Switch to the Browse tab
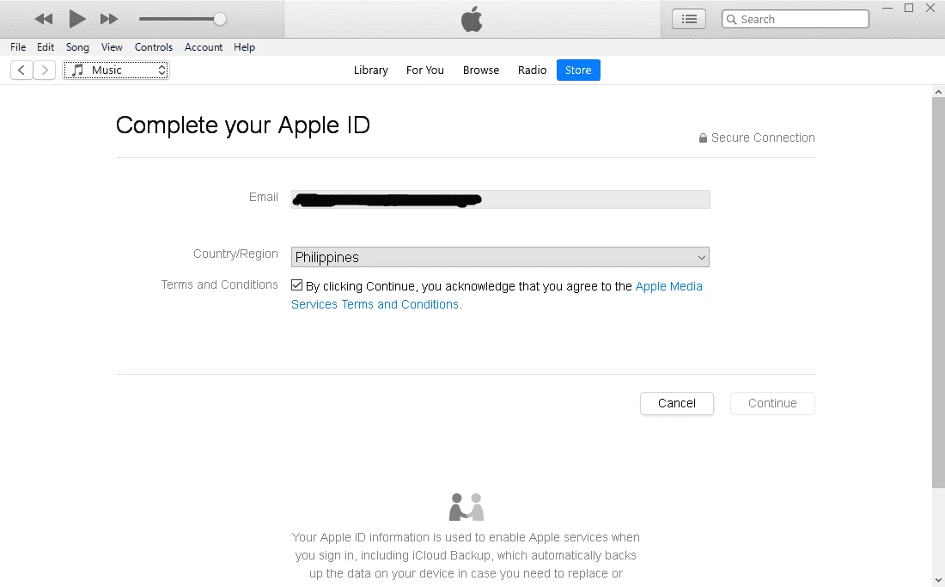This screenshot has height=587, width=945. tap(481, 70)
